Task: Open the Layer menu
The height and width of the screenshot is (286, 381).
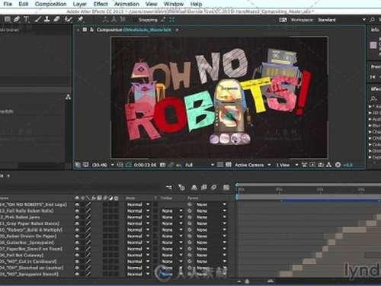Action: coord(80,4)
